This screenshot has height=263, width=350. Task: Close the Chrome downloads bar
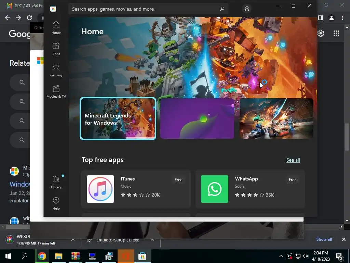coord(344,239)
